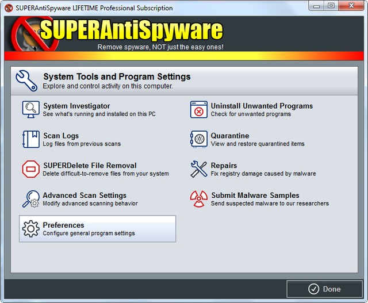Click the Done button
Viewport: 368px width, 303px height.
coord(324,289)
